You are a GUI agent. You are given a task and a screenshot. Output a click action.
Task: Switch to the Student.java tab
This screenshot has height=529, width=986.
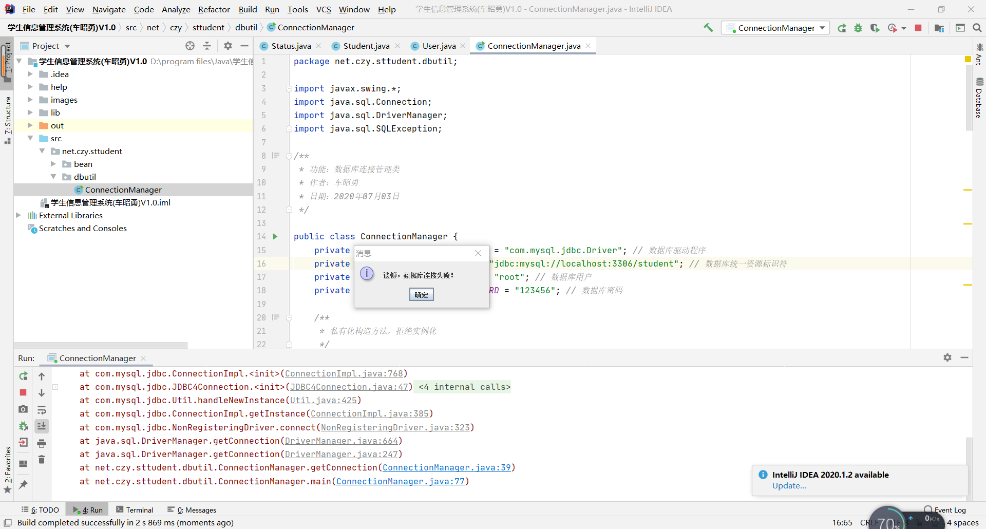366,46
